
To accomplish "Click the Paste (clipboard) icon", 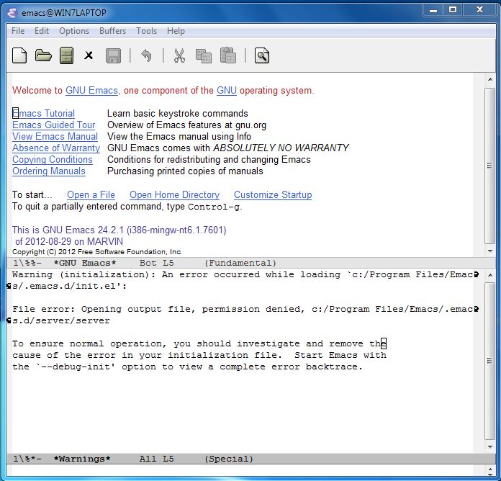I will 228,55.
